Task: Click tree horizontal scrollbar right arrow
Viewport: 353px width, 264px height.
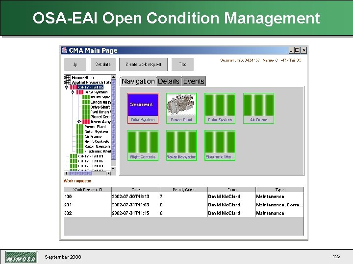Action: (109, 173)
